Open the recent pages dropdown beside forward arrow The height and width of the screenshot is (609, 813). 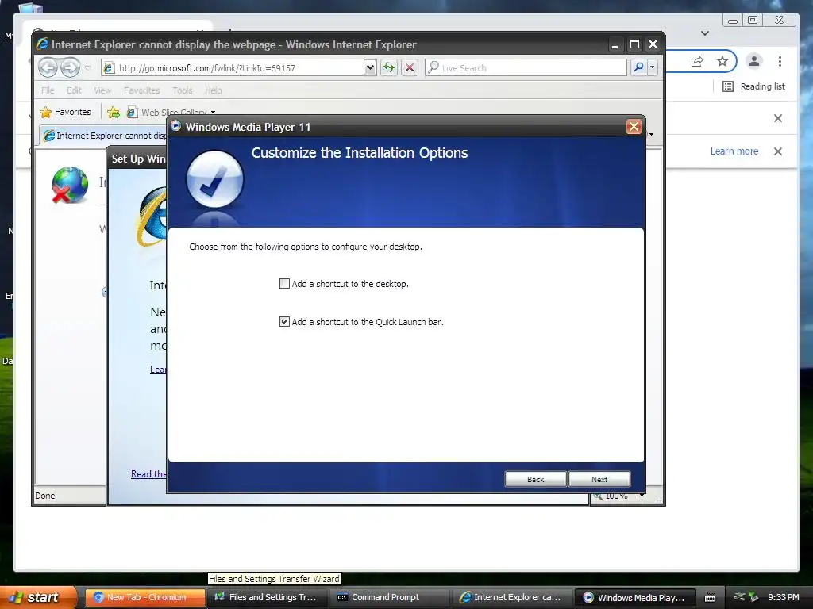coord(87,68)
